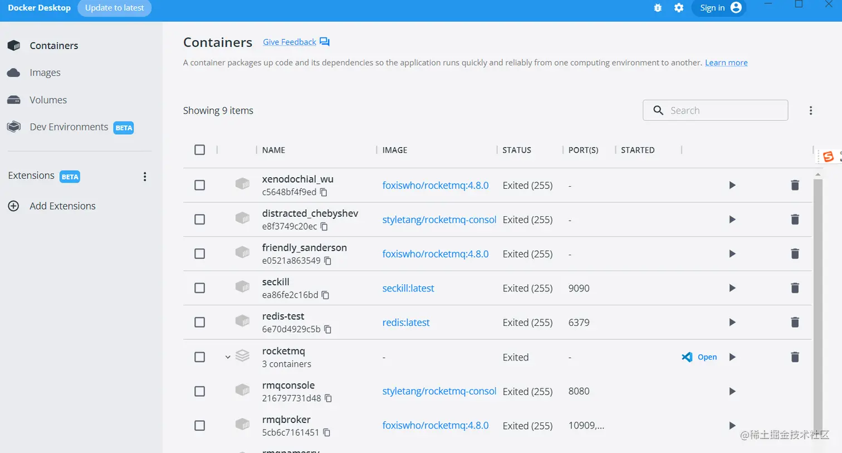Copy the rmqconsole container ID 216797731d48
Viewport: 842px width, 453px height.
[x=329, y=398]
